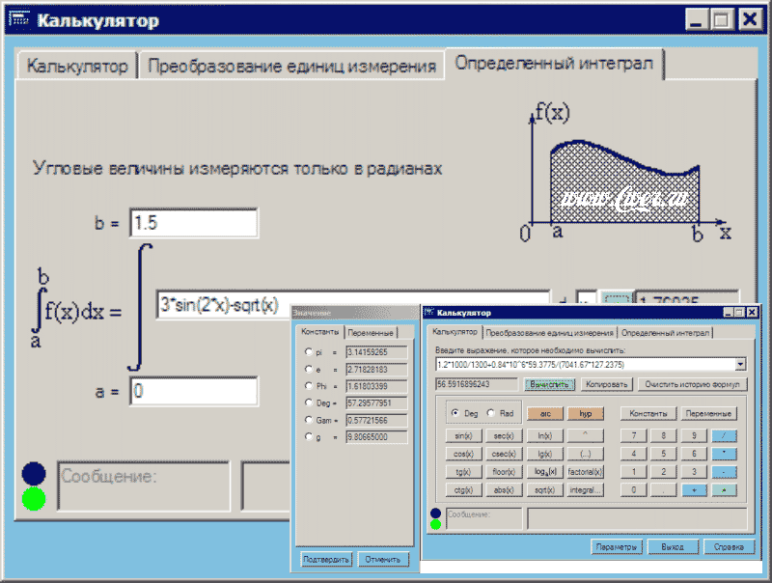
Task: Click the Параметры button
Action: (617, 546)
